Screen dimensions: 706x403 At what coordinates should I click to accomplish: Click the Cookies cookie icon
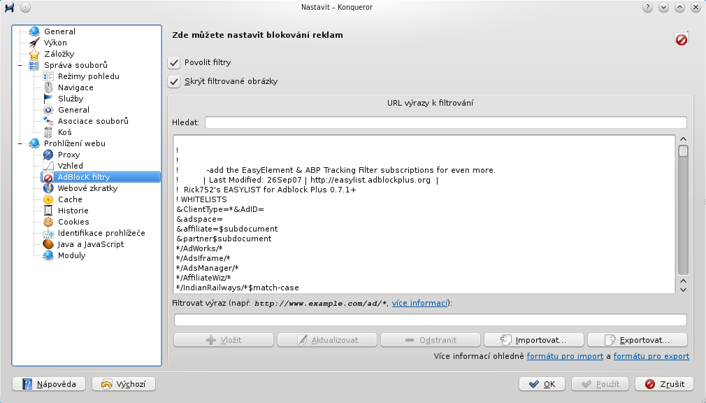tap(48, 222)
